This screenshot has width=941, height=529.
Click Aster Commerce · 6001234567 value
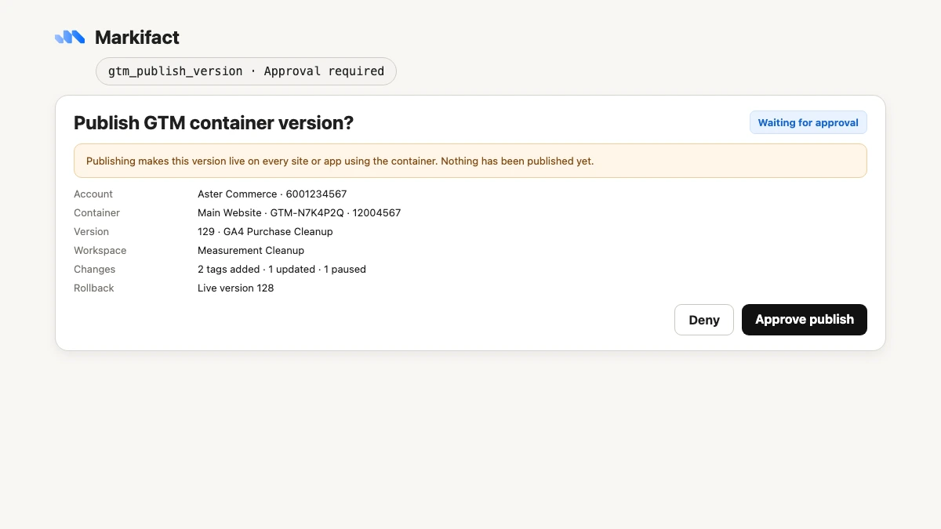point(272,194)
